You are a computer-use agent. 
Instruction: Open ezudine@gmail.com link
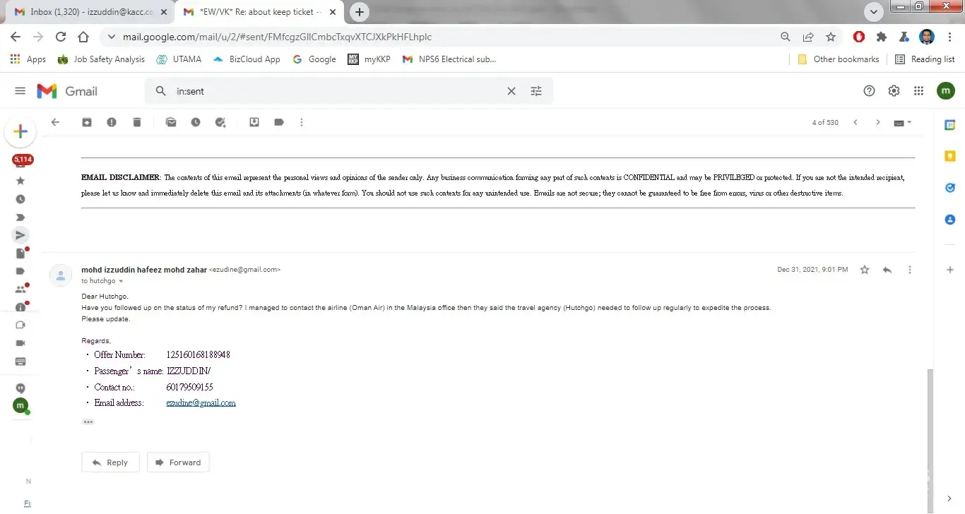201,403
